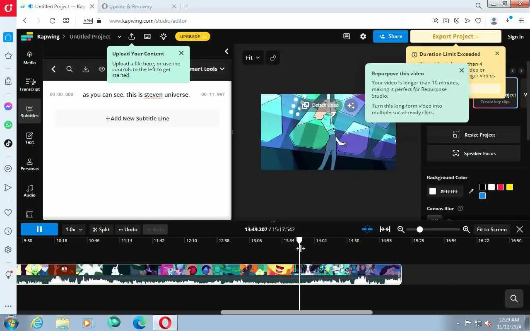Click Resize Project button
The width and height of the screenshot is (530, 331).
pos(474,135)
